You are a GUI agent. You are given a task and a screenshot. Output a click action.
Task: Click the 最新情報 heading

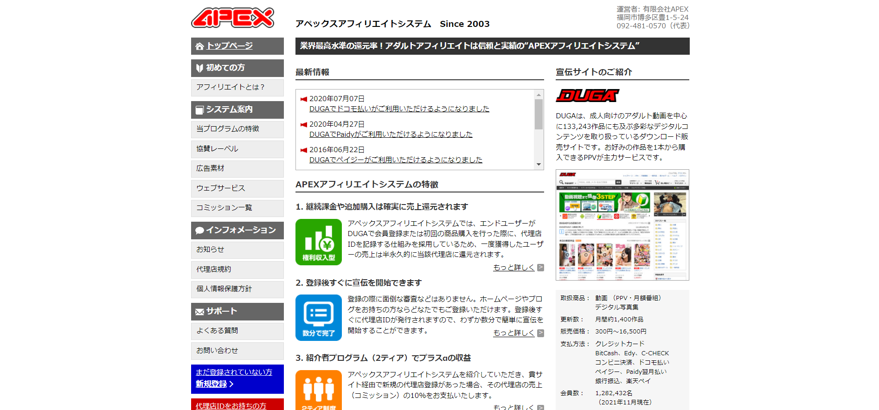(x=312, y=72)
